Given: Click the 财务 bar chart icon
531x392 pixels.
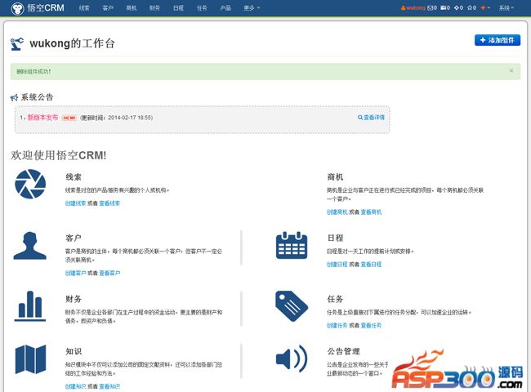Looking at the screenshot, I should (30, 305).
